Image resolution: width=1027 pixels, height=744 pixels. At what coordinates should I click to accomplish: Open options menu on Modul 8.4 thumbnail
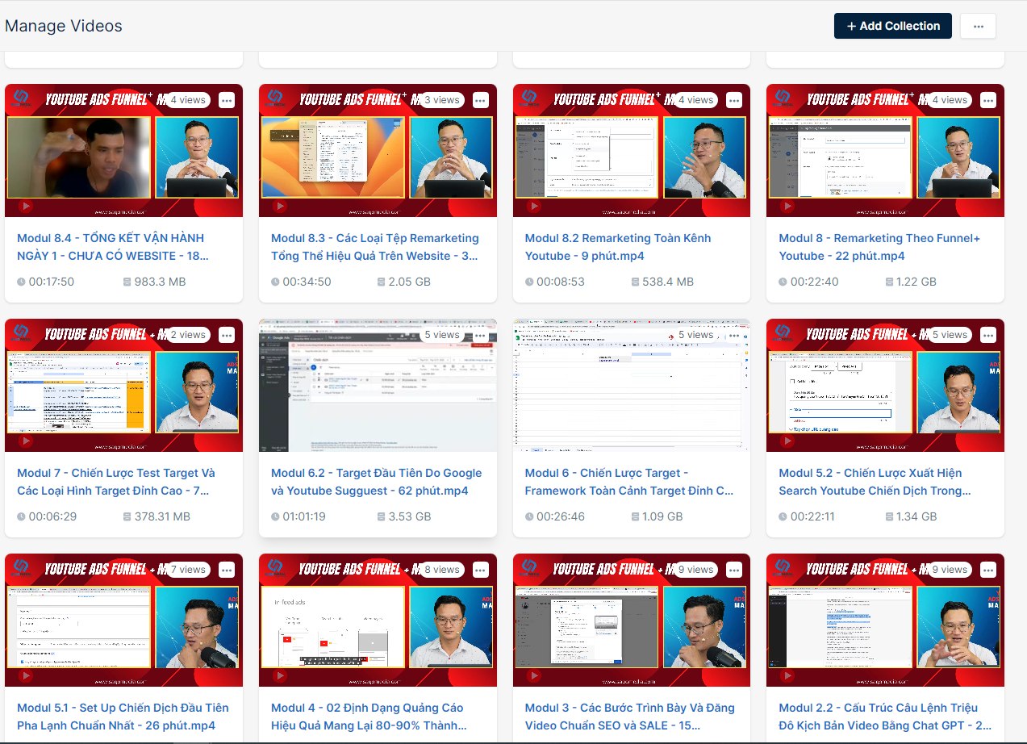pyautogui.click(x=227, y=100)
